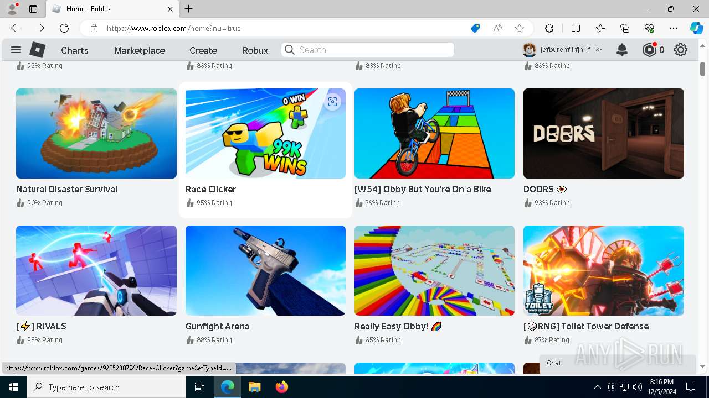
Task: Toggle Read aloud icon in address bar
Action: pyautogui.click(x=497, y=28)
